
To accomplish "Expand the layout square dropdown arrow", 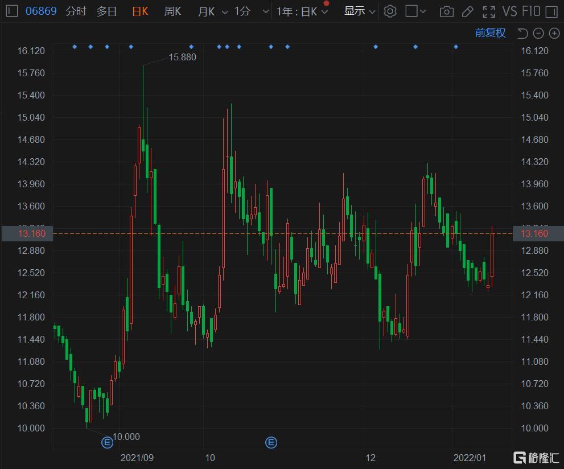I will click(x=423, y=11).
